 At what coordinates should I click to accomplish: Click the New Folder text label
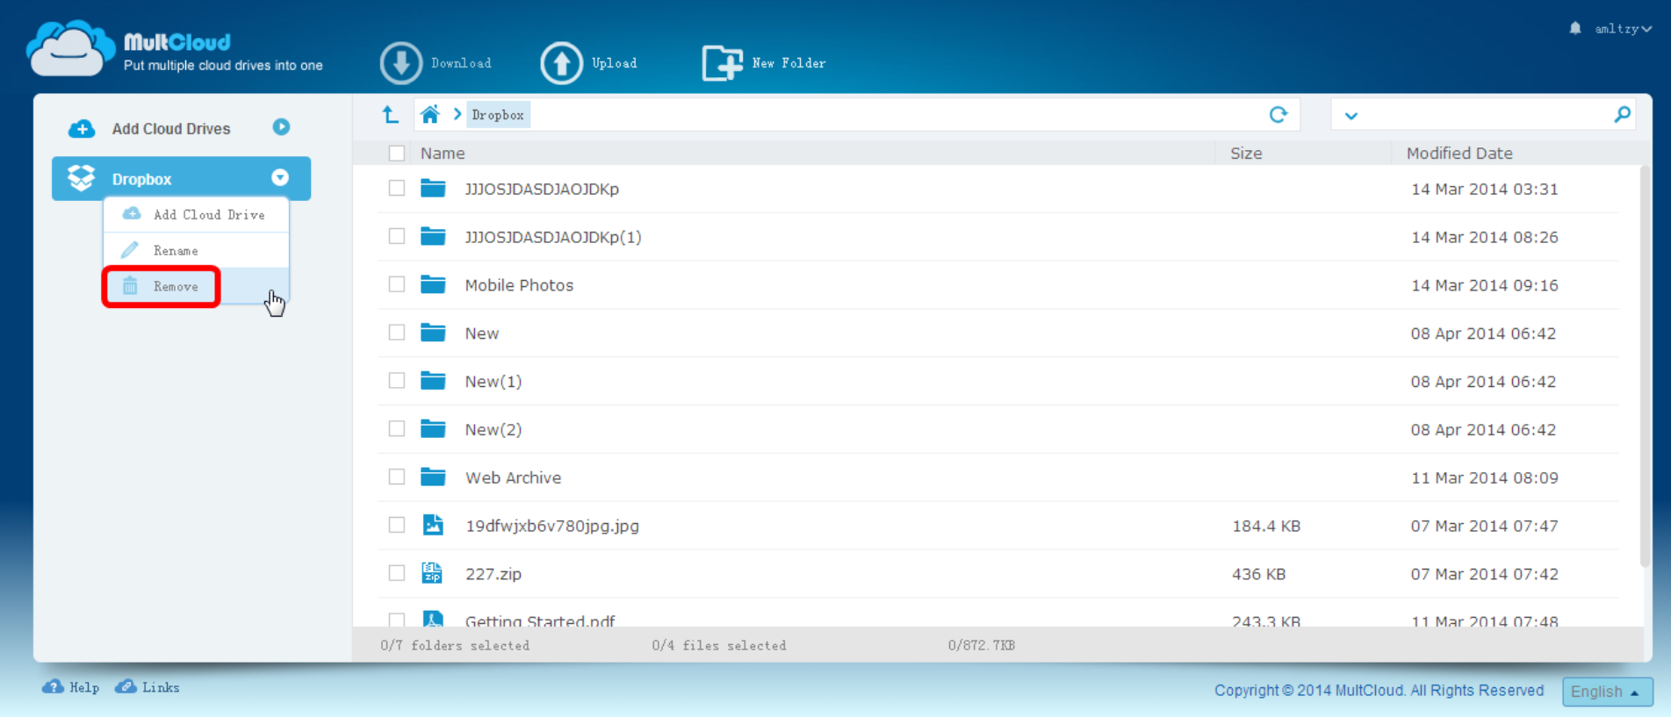[x=789, y=63]
